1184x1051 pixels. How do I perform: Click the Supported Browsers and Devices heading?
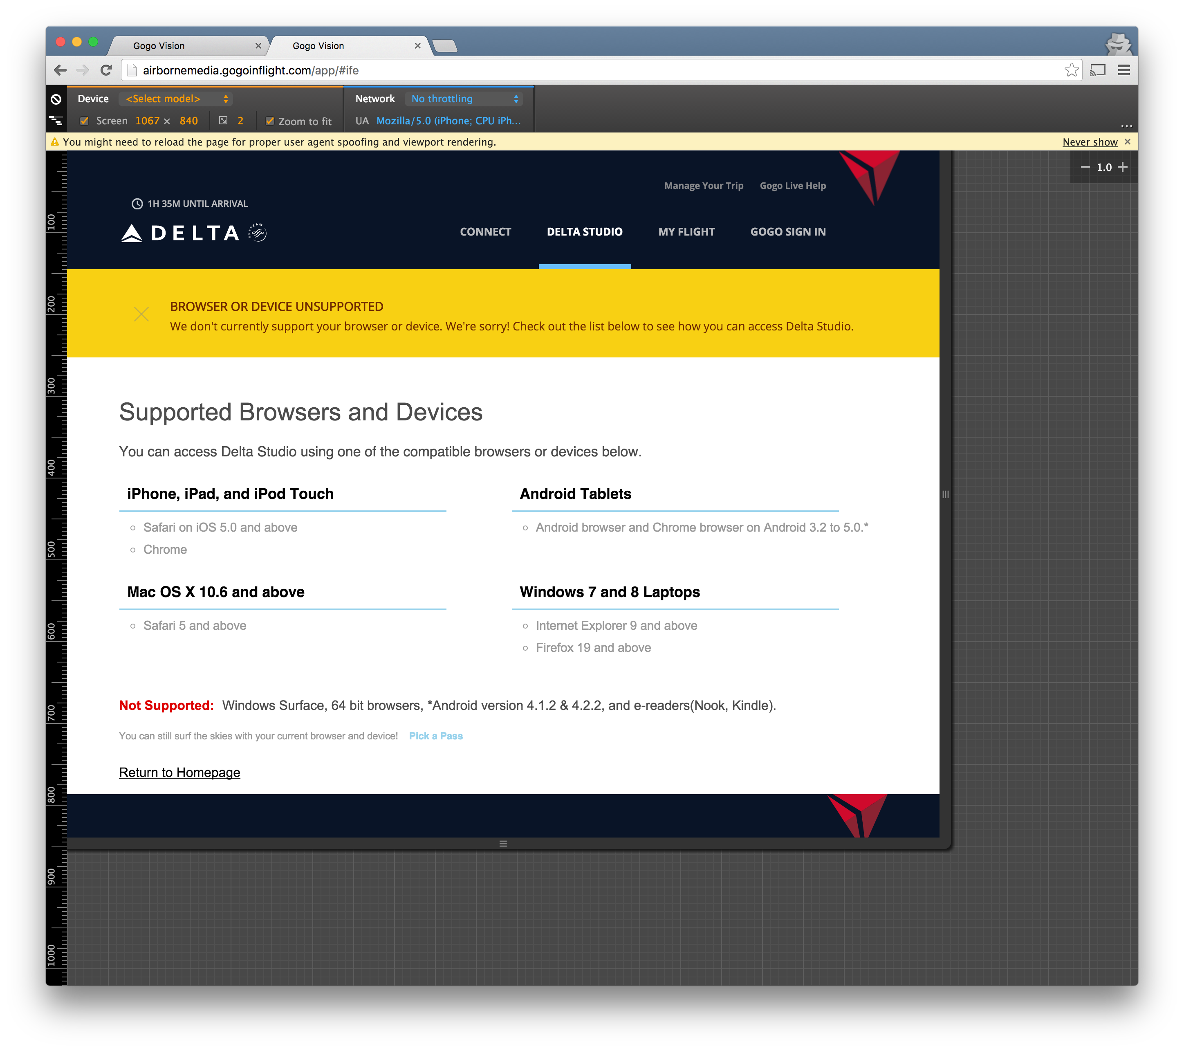300,412
